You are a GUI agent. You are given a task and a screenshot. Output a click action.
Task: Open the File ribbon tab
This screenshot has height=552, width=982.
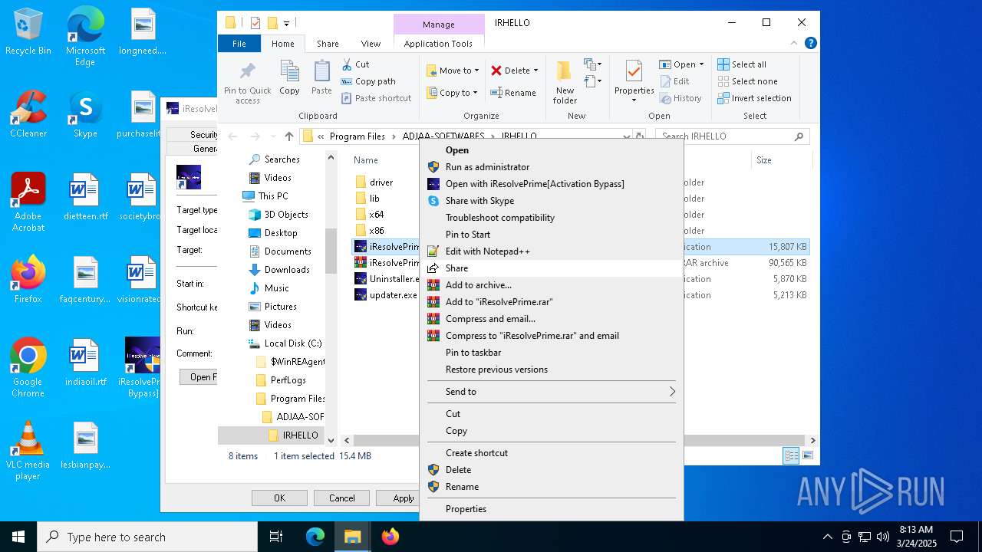pos(239,44)
